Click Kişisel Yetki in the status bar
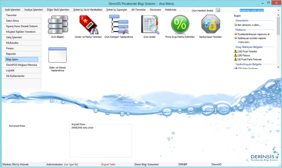Viewport: 282px width, 168px height. [108, 164]
